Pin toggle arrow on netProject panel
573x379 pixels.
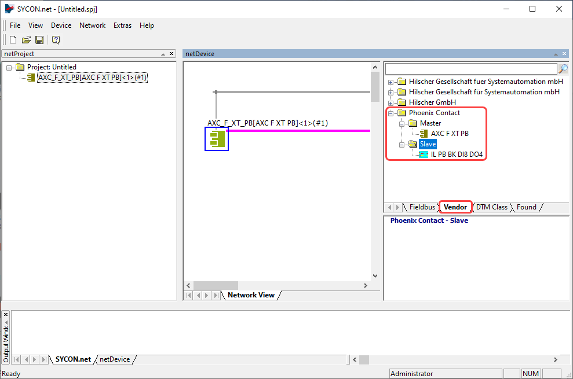point(163,54)
